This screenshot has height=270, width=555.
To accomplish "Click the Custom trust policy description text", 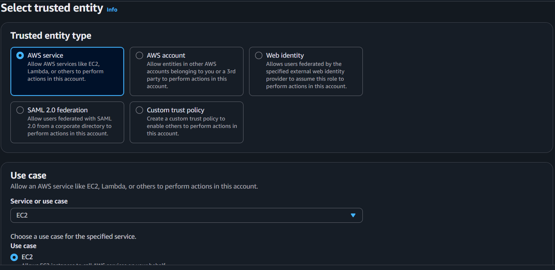I will tap(191, 126).
